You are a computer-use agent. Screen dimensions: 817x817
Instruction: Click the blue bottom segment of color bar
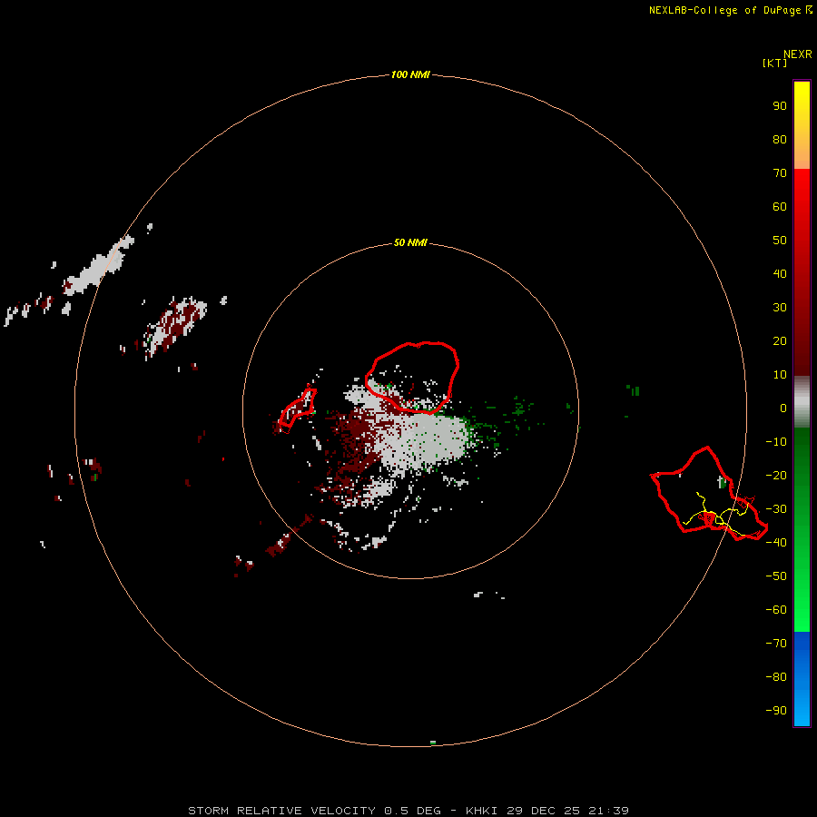tap(802, 678)
